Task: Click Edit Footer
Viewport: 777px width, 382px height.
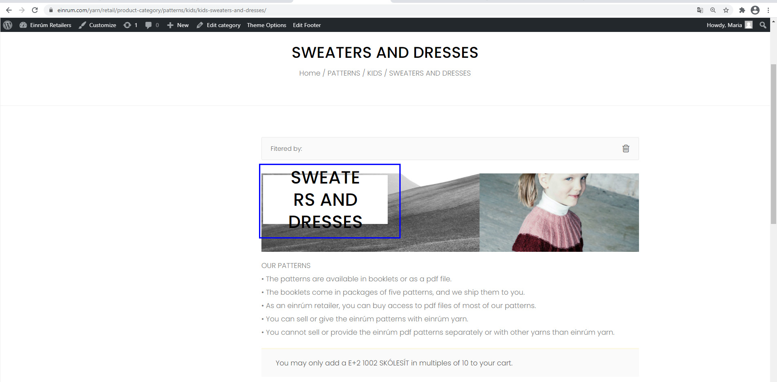Action: pyautogui.click(x=307, y=25)
